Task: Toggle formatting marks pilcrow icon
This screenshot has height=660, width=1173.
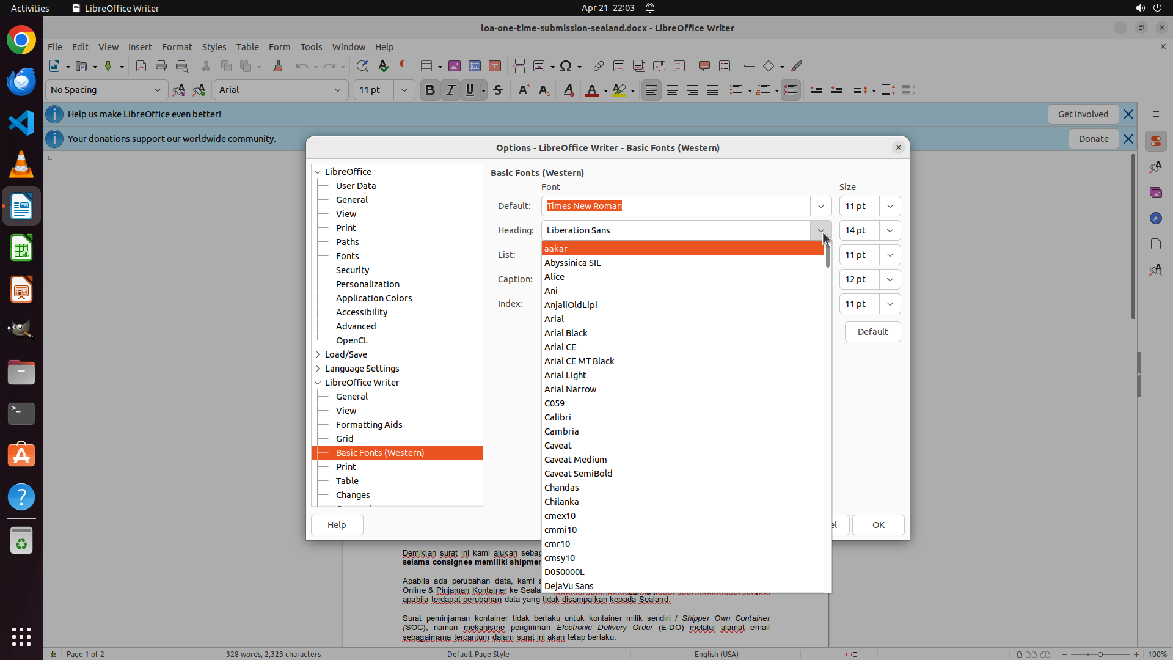Action: click(x=403, y=66)
